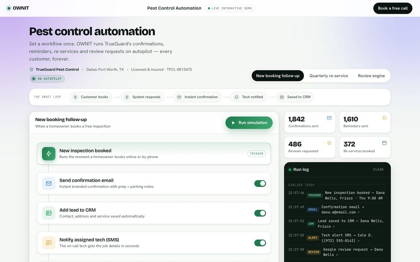This screenshot has width=420, height=262.
Task: Click the 22:57:46 TRIGGER run log entry
Action: [x=337, y=195]
